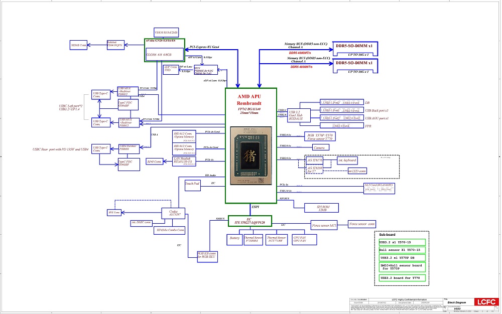Select the USB3.1 Port1 text
The image size is (502, 314).
click(331, 110)
